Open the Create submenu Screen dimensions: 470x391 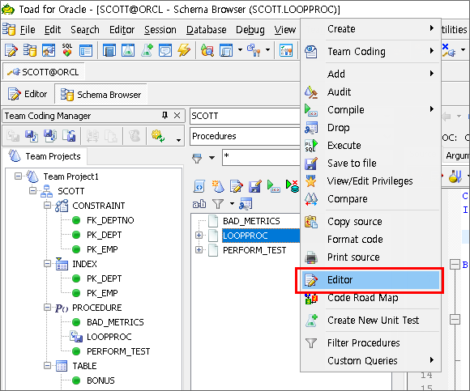tap(370, 29)
